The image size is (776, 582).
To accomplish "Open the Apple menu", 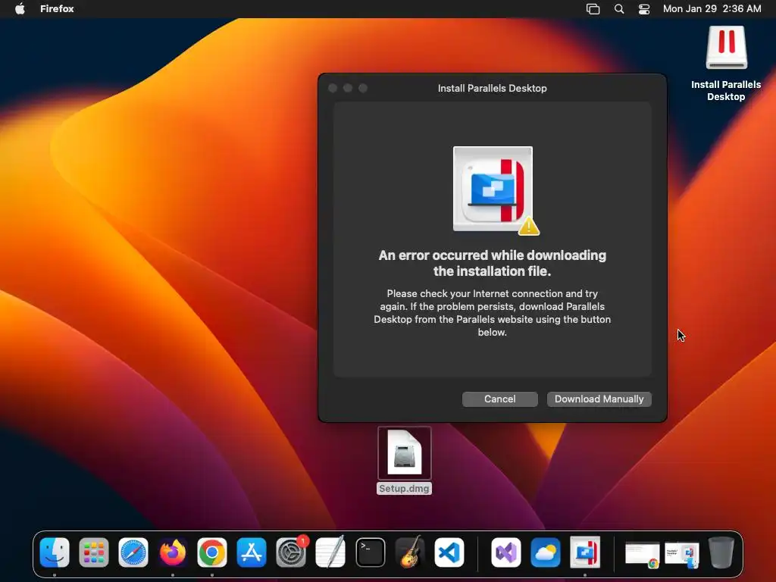I will (x=20, y=9).
